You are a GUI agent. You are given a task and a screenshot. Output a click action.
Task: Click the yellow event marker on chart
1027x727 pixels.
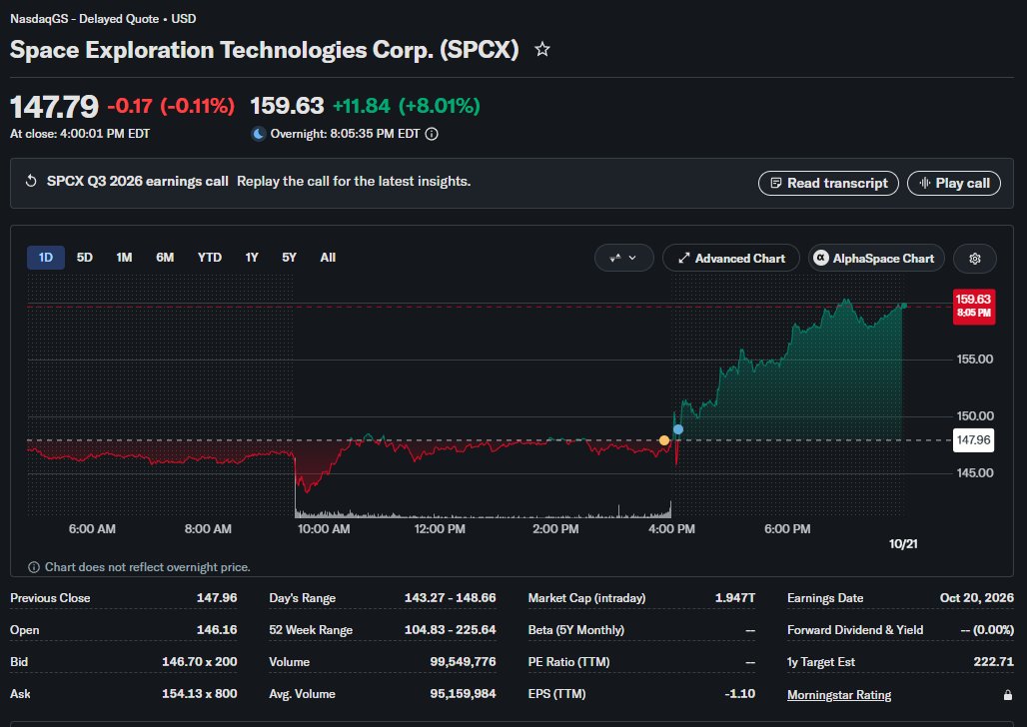[x=664, y=440]
